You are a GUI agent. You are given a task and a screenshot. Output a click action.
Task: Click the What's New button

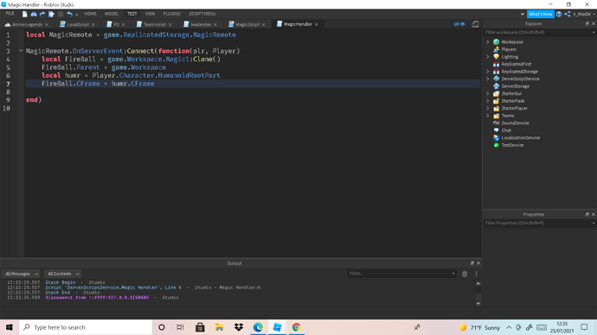540,14
